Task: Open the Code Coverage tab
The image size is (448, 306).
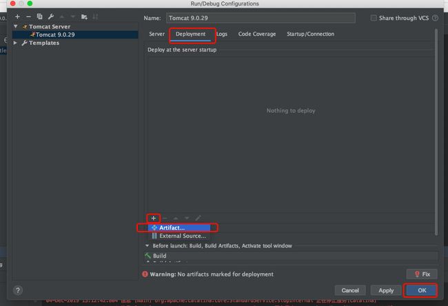Action: pos(257,34)
